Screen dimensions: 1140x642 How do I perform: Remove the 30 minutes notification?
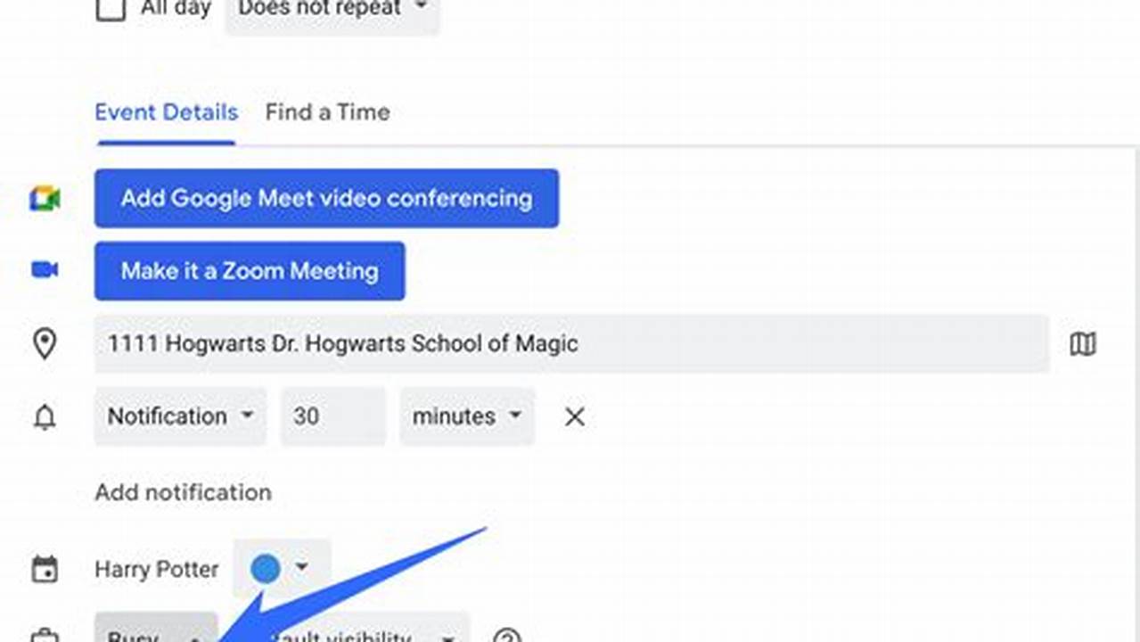[x=575, y=416]
